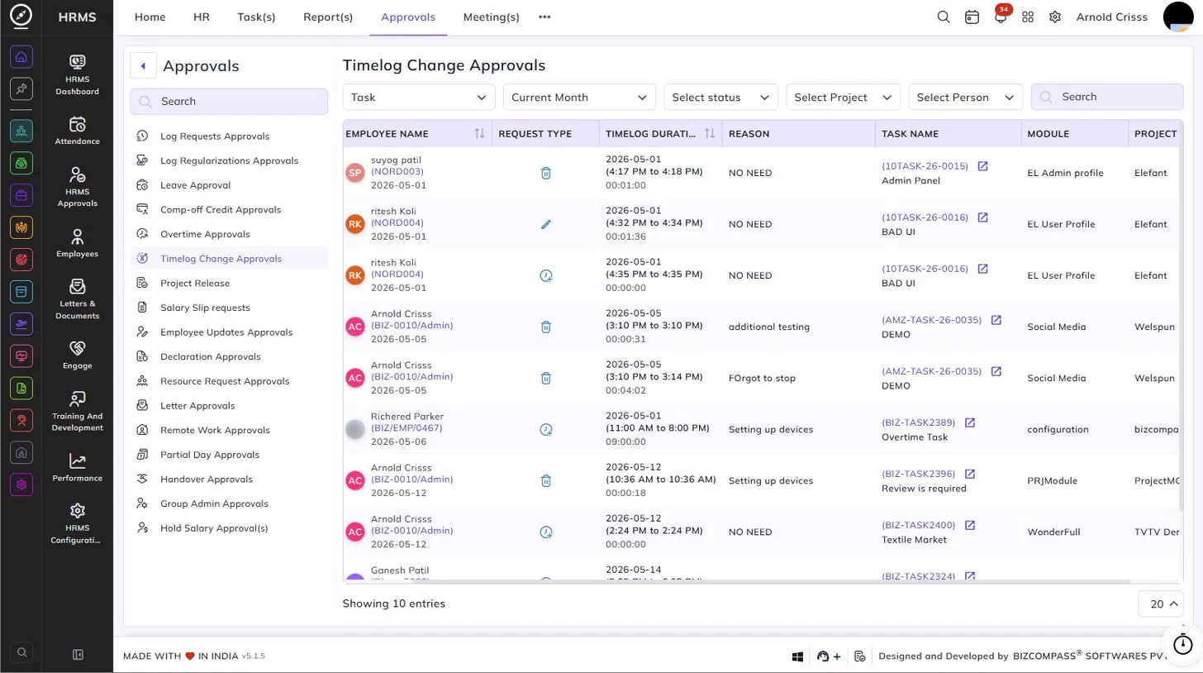Open the search magnifier in top bar
The width and height of the screenshot is (1203, 673).
[x=944, y=17]
